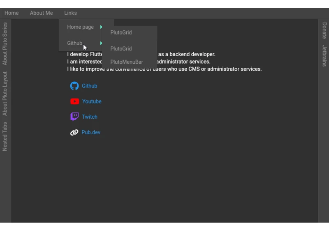Screen dimensions: 329x230
Task: Choose the PlutoGrid item above PlutoMenuBar
Action: click(x=121, y=48)
